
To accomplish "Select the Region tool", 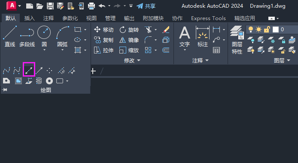I will tap(6, 81).
